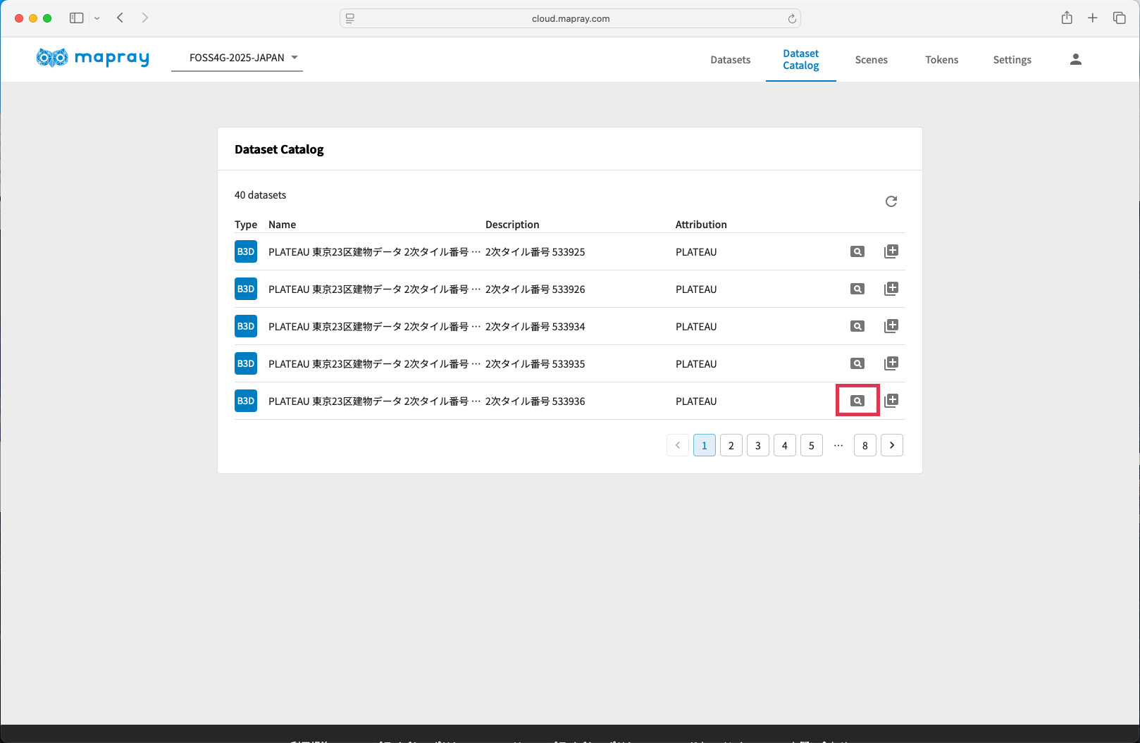Add dataset 533935 to your datasets
Viewport: 1140px width, 743px height.
click(x=891, y=363)
